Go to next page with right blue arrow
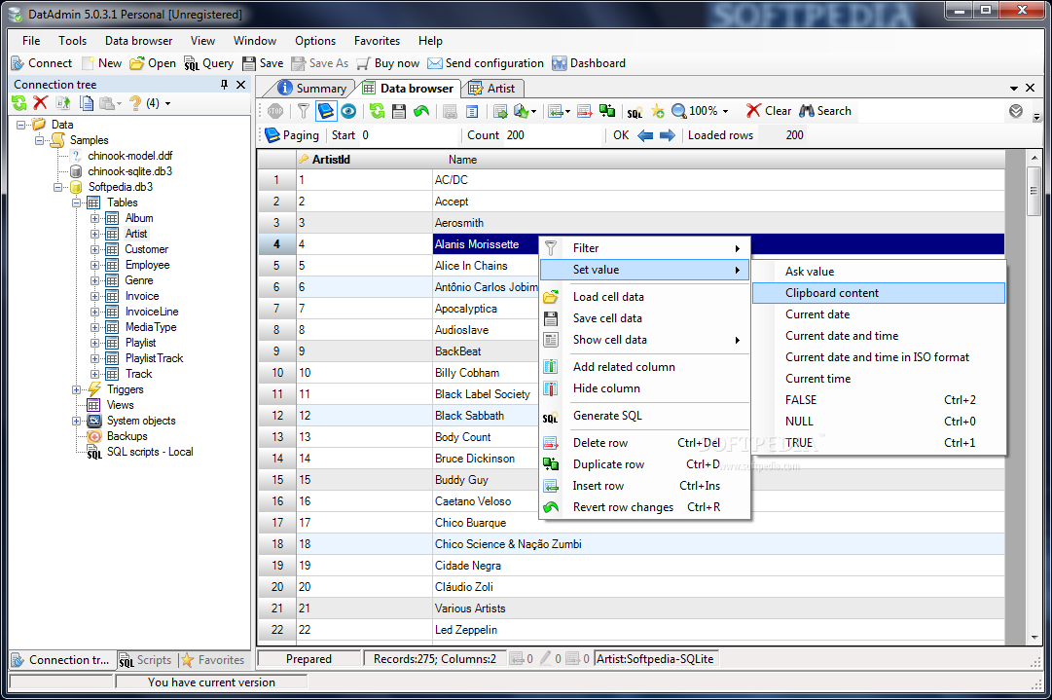Image resolution: width=1052 pixels, height=700 pixels. coord(668,135)
